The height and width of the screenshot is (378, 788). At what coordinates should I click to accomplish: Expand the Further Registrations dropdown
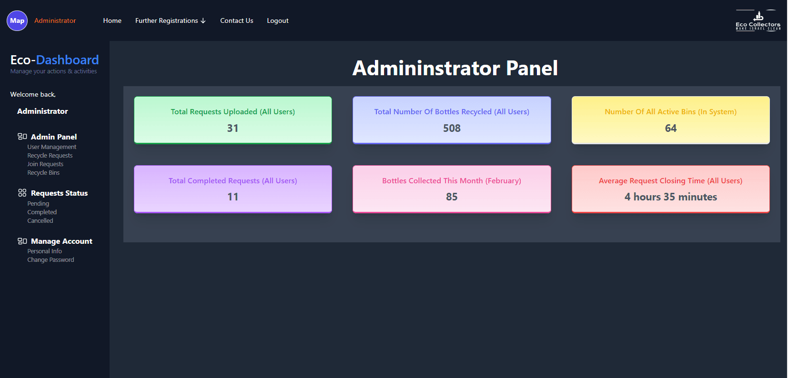click(170, 20)
